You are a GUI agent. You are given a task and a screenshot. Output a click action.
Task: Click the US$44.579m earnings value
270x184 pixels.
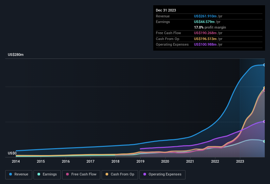point(204,22)
